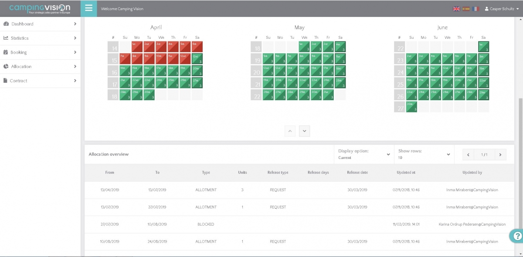Switch language to Spanish flag
The width and height of the screenshot is (523, 257).
click(466, 9)
